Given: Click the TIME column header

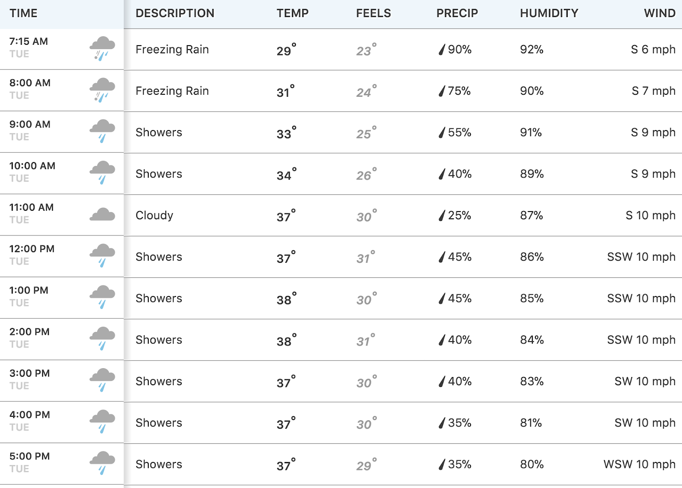Looking at the screenshot, I should click(23, 13).
